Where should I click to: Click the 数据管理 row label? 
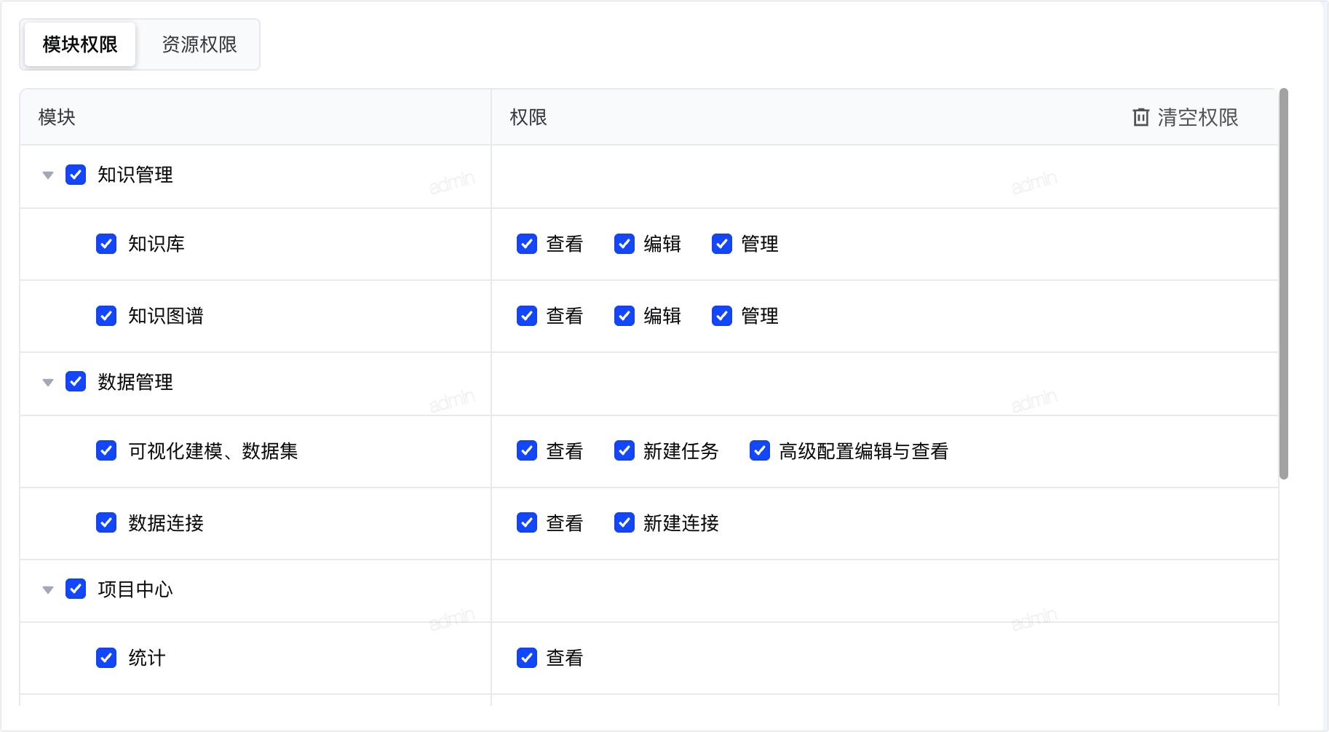[135, 382]
